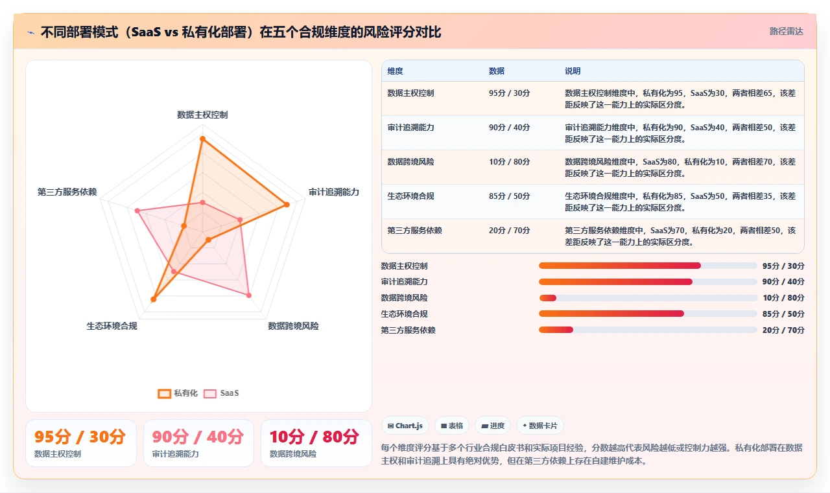830x493 pixels.
Task: Click the 数据主权控制 progress bar
Action: 648,266
